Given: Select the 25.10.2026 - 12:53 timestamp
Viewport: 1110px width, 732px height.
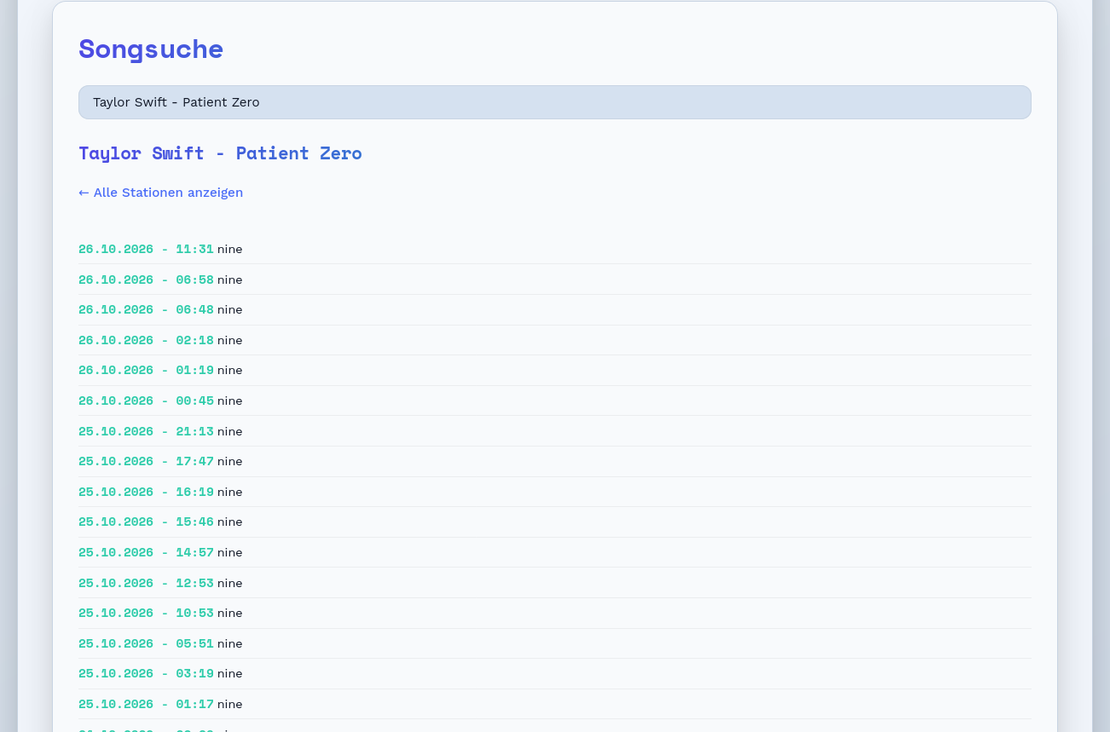Looking at the screenshot, I should tap(146, 583).
